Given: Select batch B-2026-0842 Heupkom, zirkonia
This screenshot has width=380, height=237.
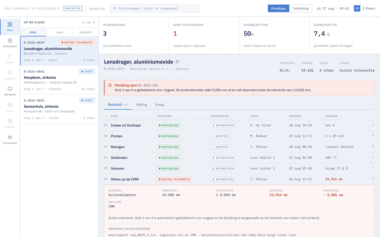Looking at the screenshot, I should (x=59, y=80).
